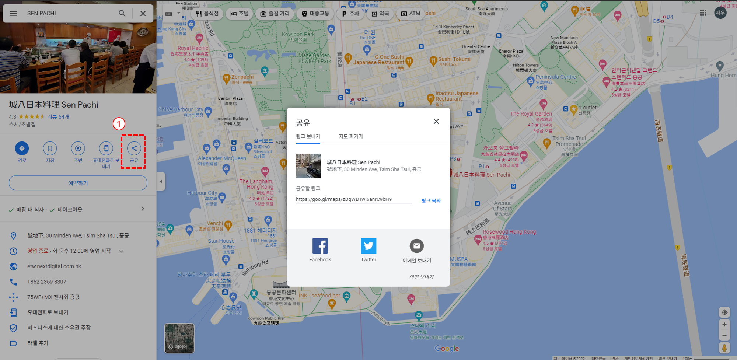737x360 pixels.
Task: Click 휴대전화로 보내기 list row
Action: coord(78,312)
